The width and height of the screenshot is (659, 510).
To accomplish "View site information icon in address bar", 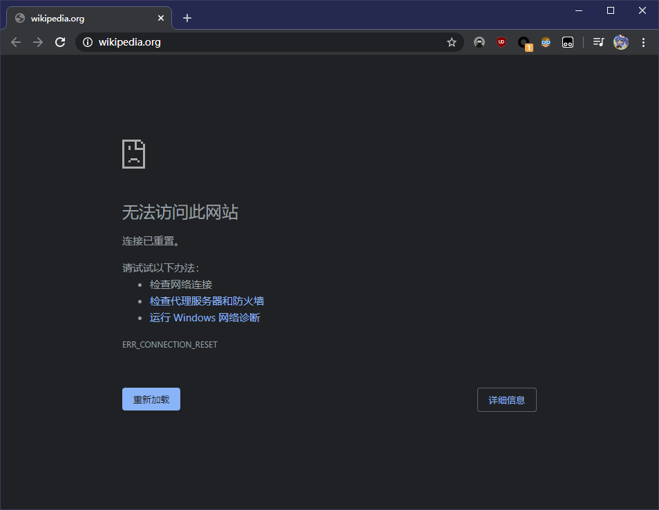I will [88, 42].
